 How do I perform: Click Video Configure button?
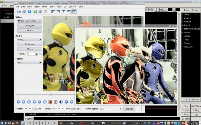[x=30, y=25]
